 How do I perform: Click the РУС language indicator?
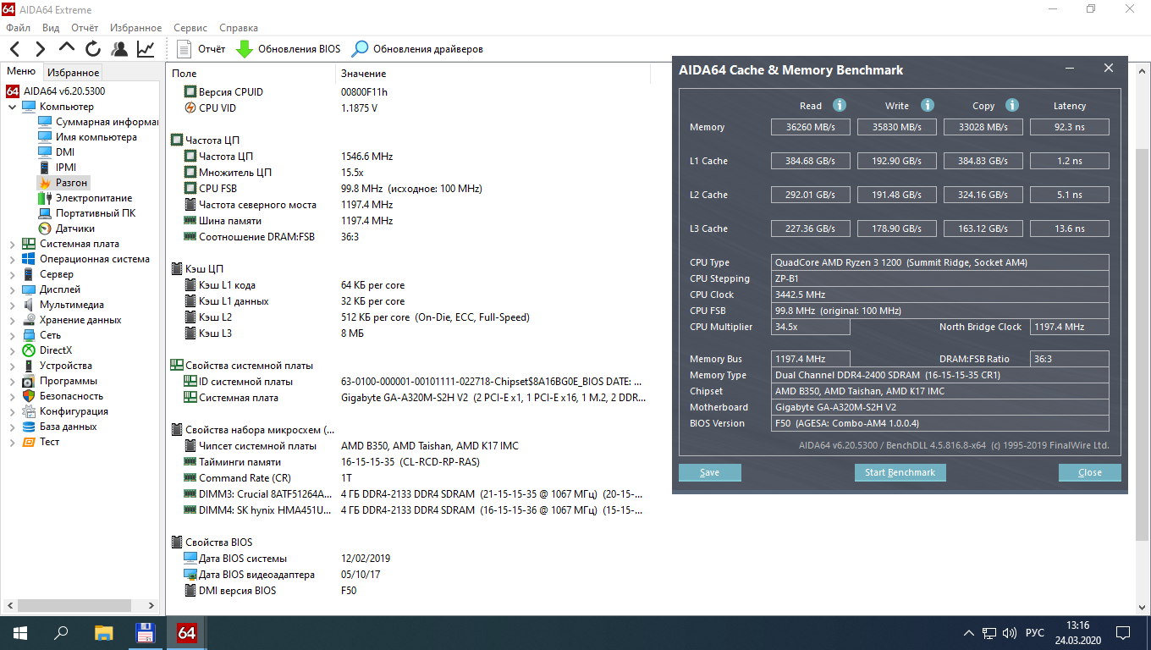coord(1035,633)
